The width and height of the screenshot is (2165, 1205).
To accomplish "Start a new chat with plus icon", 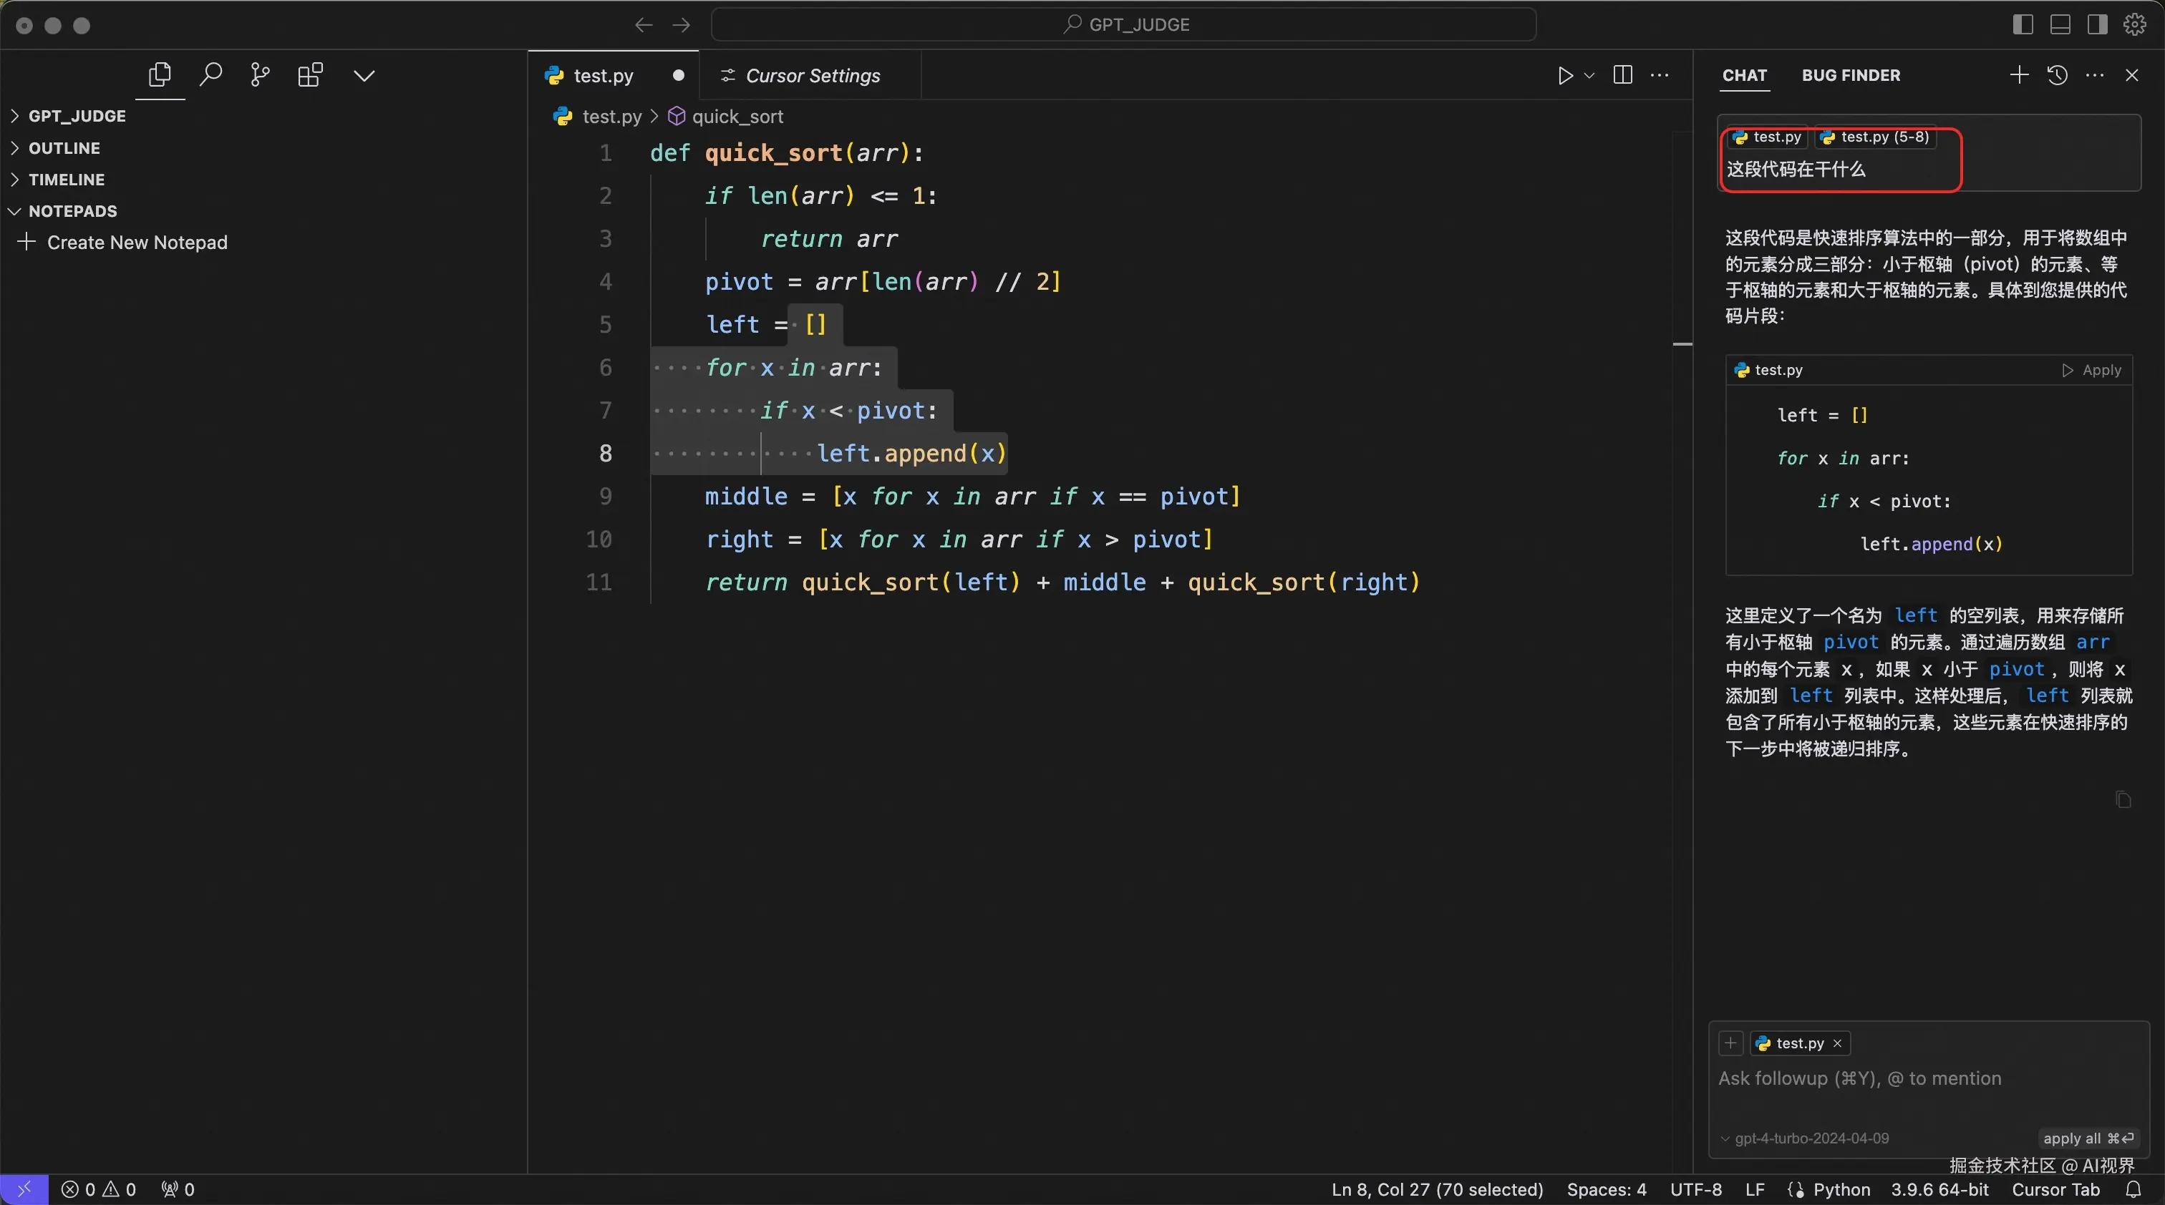I will click(x=2019, y=76).
